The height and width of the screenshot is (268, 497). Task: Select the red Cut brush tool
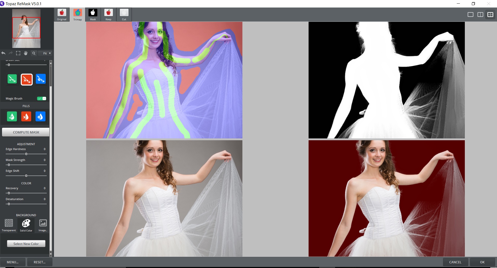(x=26, y=79)
